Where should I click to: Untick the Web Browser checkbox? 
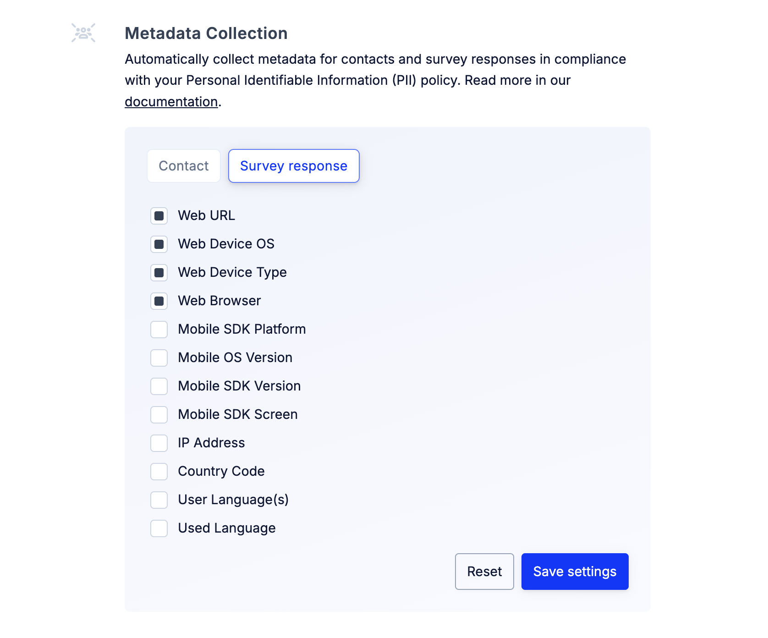coord(159,301)
